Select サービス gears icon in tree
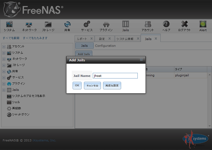Screen dimensions: 212x150 9,78
